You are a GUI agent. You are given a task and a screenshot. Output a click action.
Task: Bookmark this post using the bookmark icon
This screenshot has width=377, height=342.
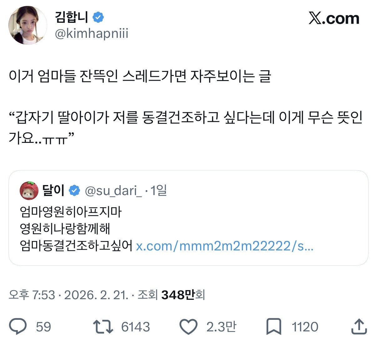(x=274, y=327)
